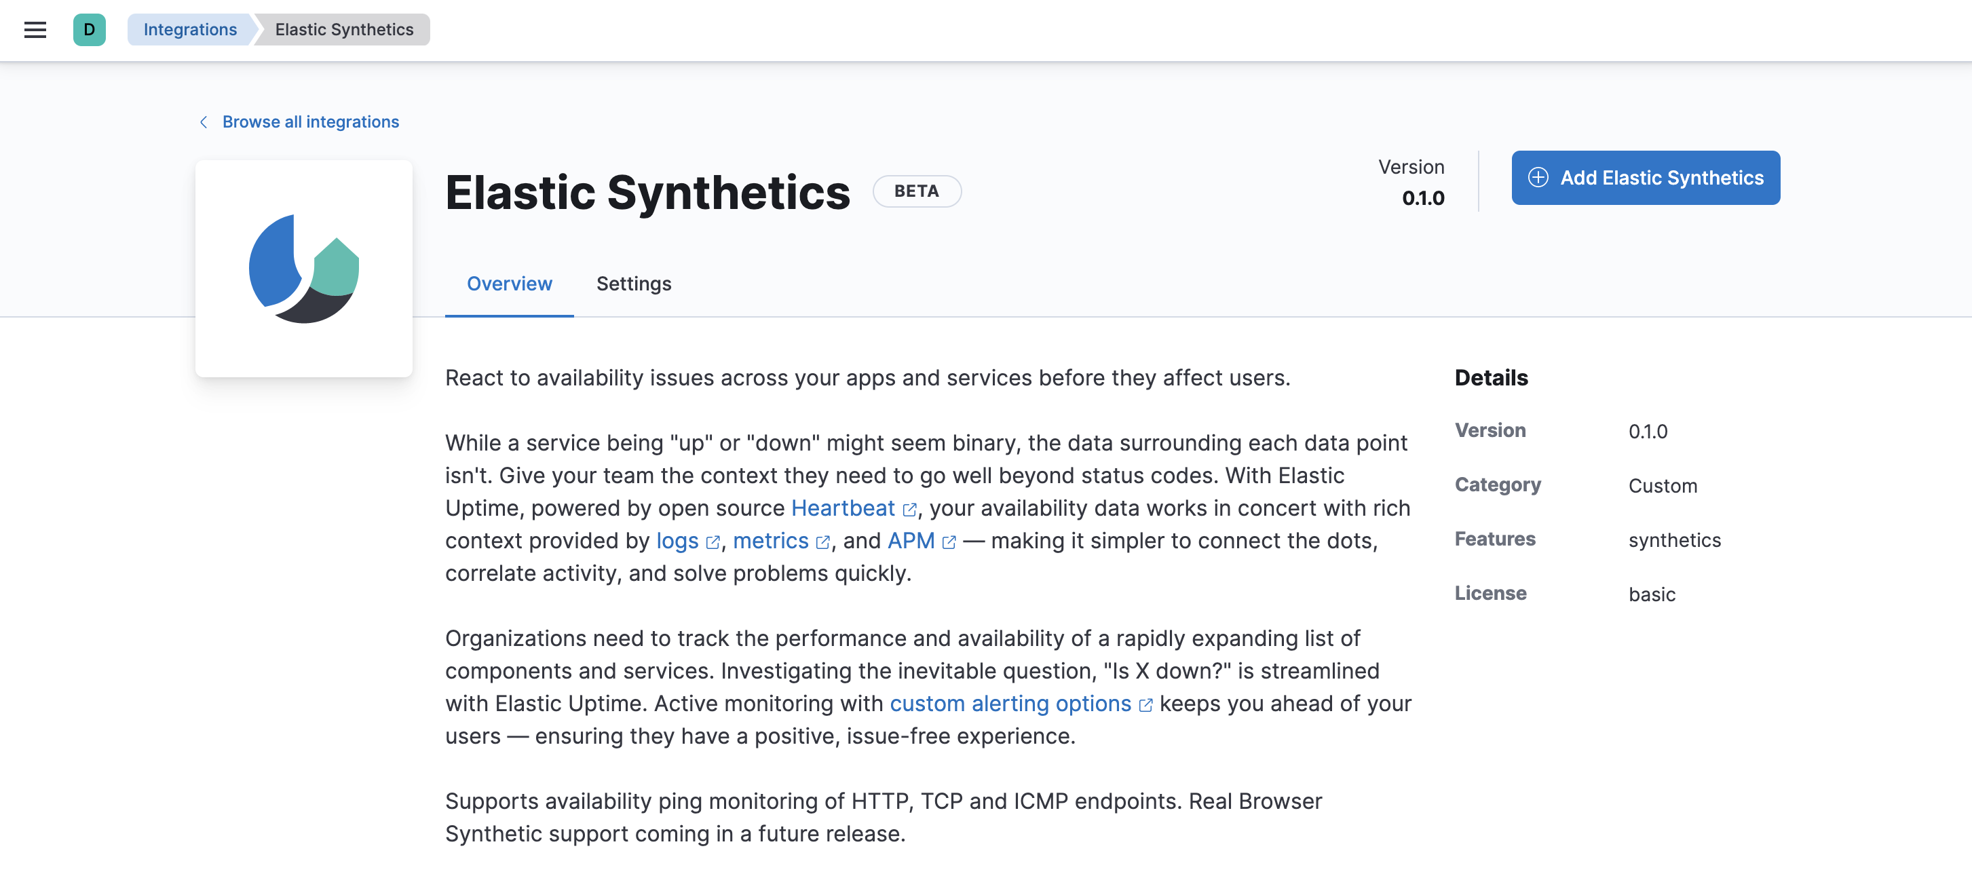Click the external link icon beside Heartbeat
Viewport: 1972px width, 874px height.
tap(909, 509)
